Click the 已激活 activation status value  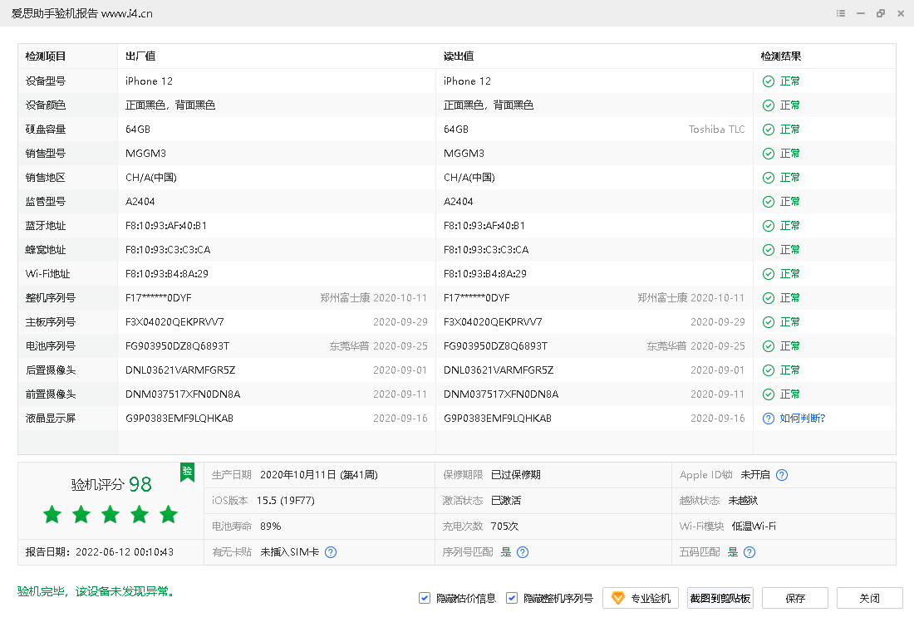pos(506,501)
